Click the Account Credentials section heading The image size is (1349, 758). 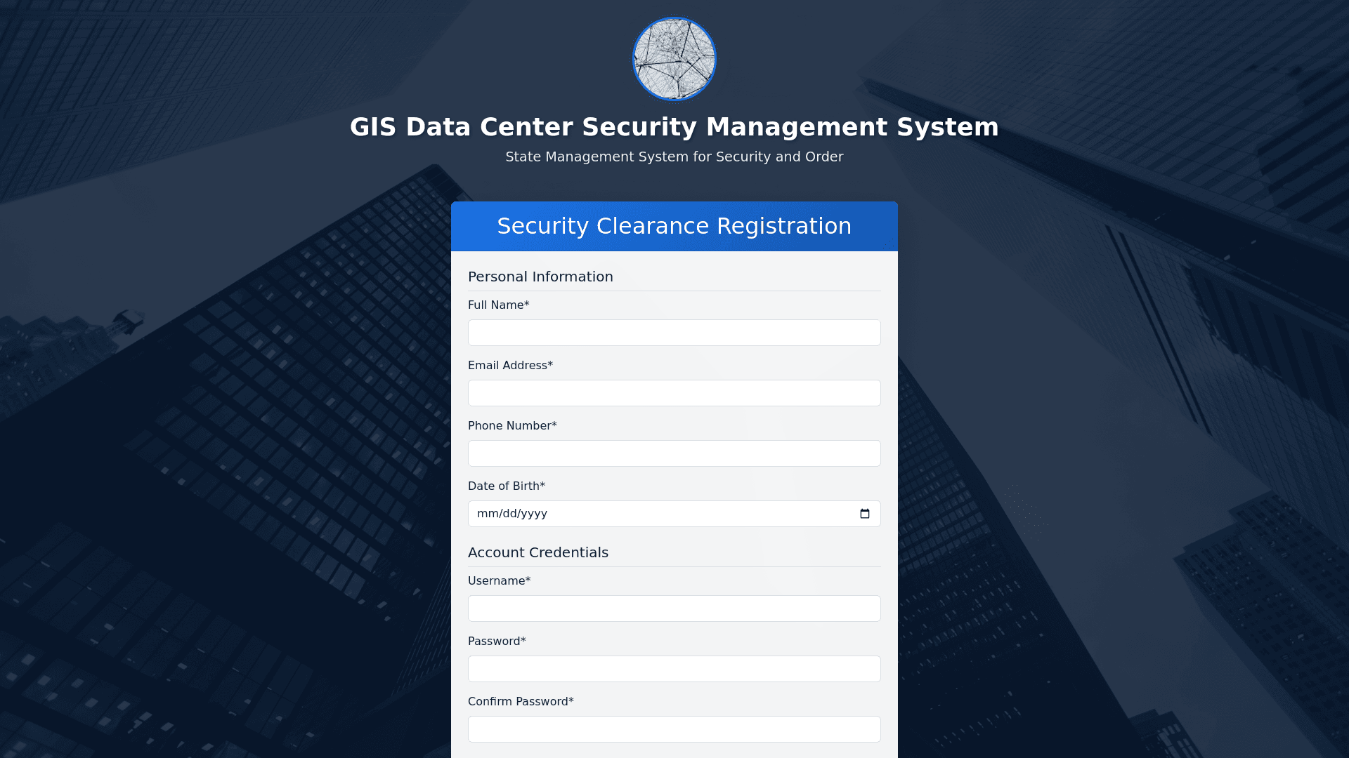pyautogui.click(x=538, y=552)
